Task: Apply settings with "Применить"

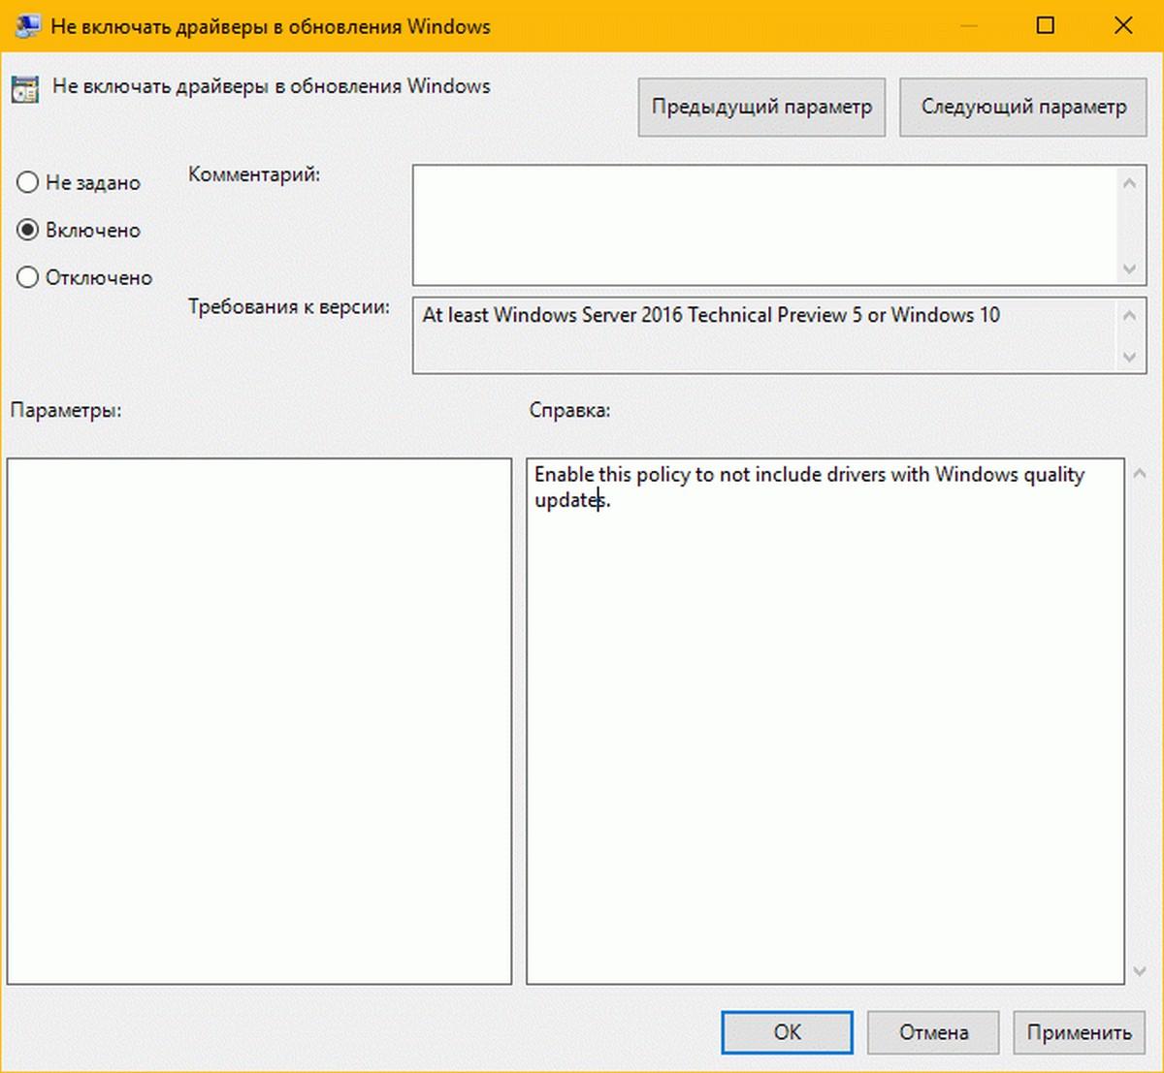Action: tap(1079, 1032)
